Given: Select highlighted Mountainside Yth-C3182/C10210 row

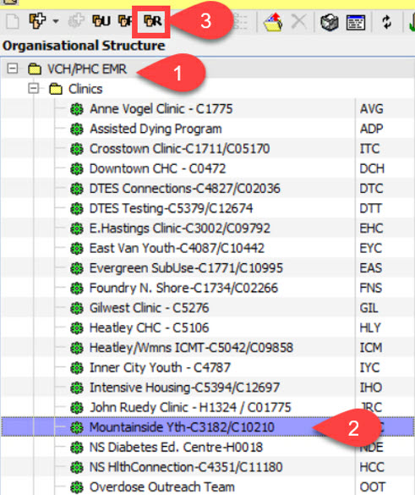Looking at the screenshot, I should click(208, 427).
